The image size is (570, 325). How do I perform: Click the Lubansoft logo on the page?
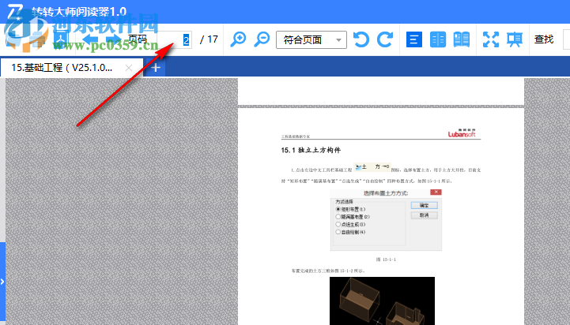(462, 133)
